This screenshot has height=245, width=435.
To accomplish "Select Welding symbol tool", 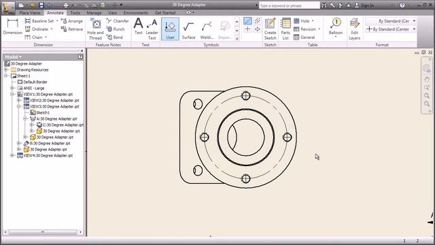I will 207,29.
